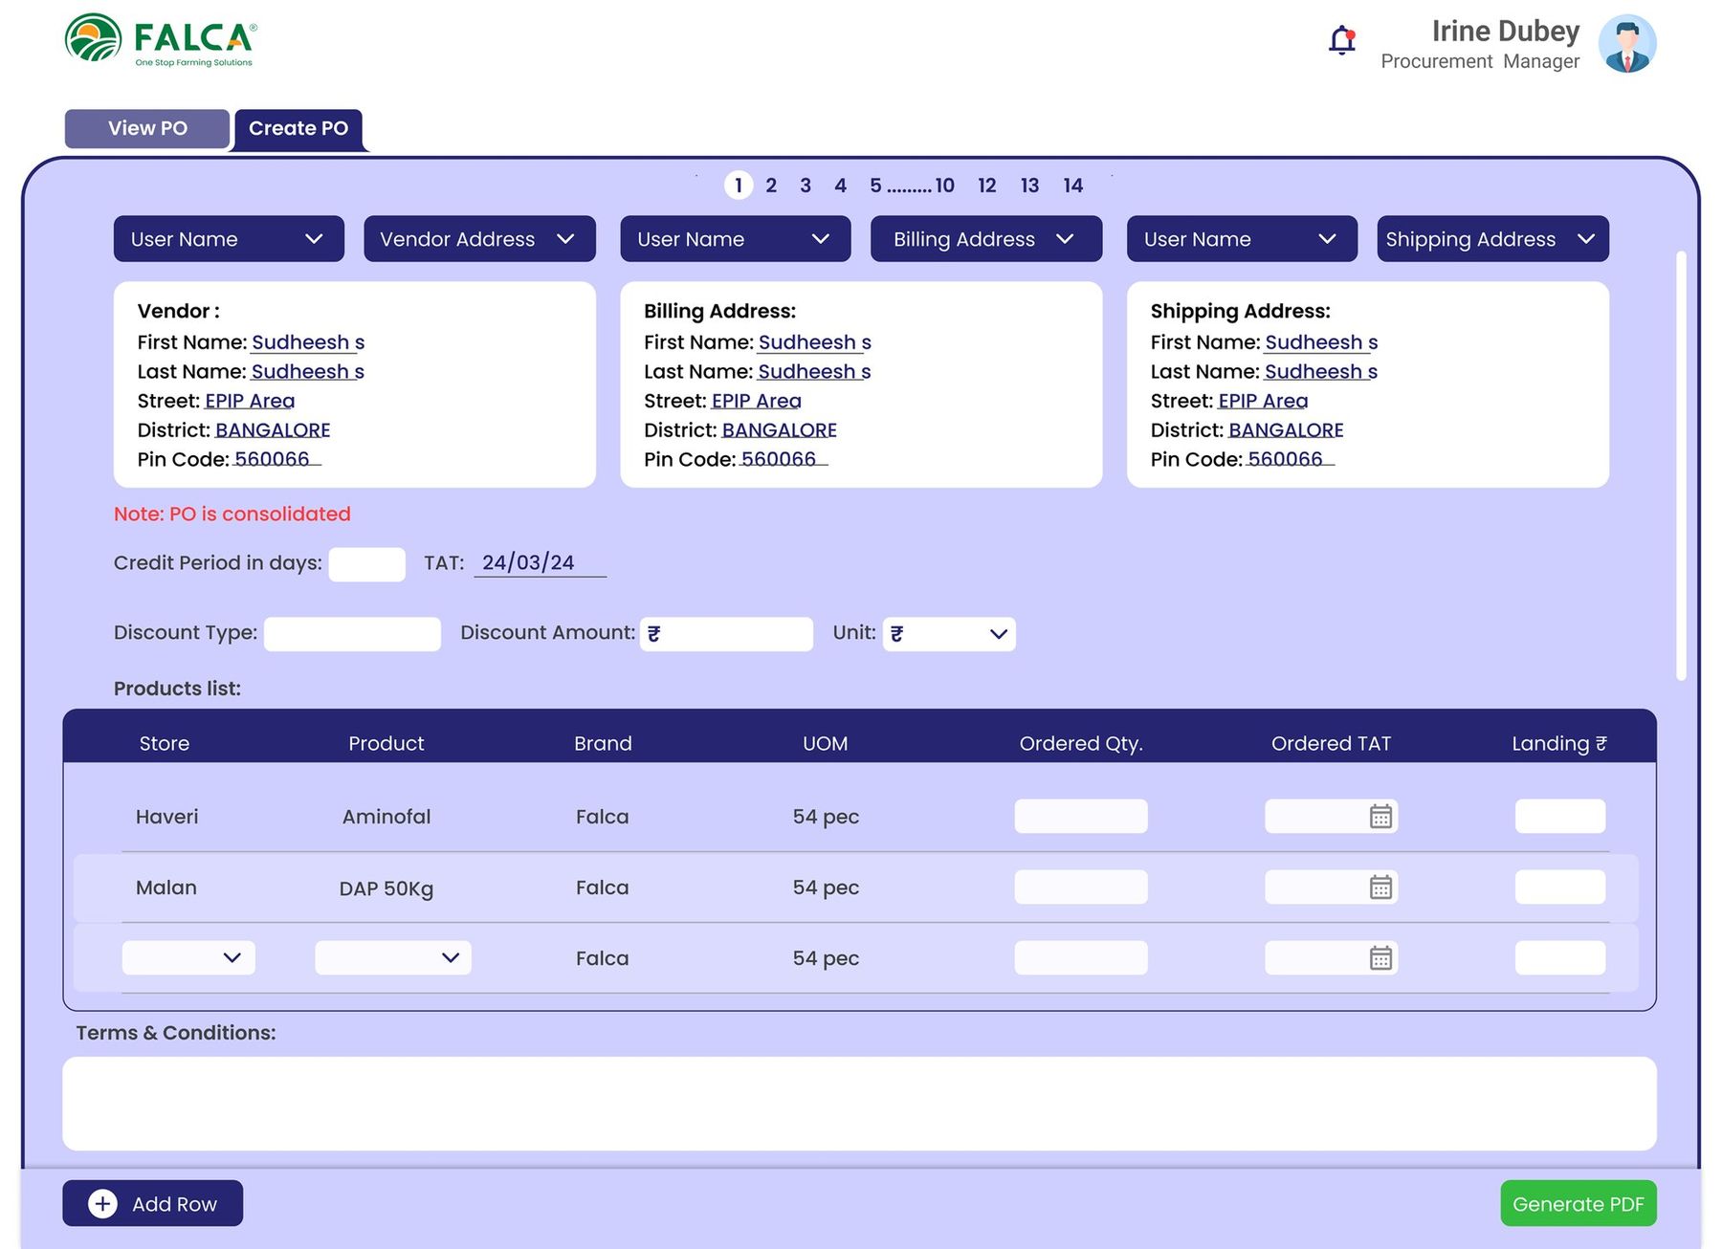1722x1249 pixels.
Task: Open calendar icon in the last product row
Action: pyautogui.click(x=1380, y=957)
